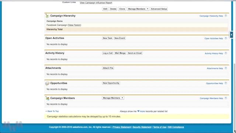The width and height of the screenshot is (236, 133).
Task: Click the Attach File button
Action: click(x=108, y=68)
